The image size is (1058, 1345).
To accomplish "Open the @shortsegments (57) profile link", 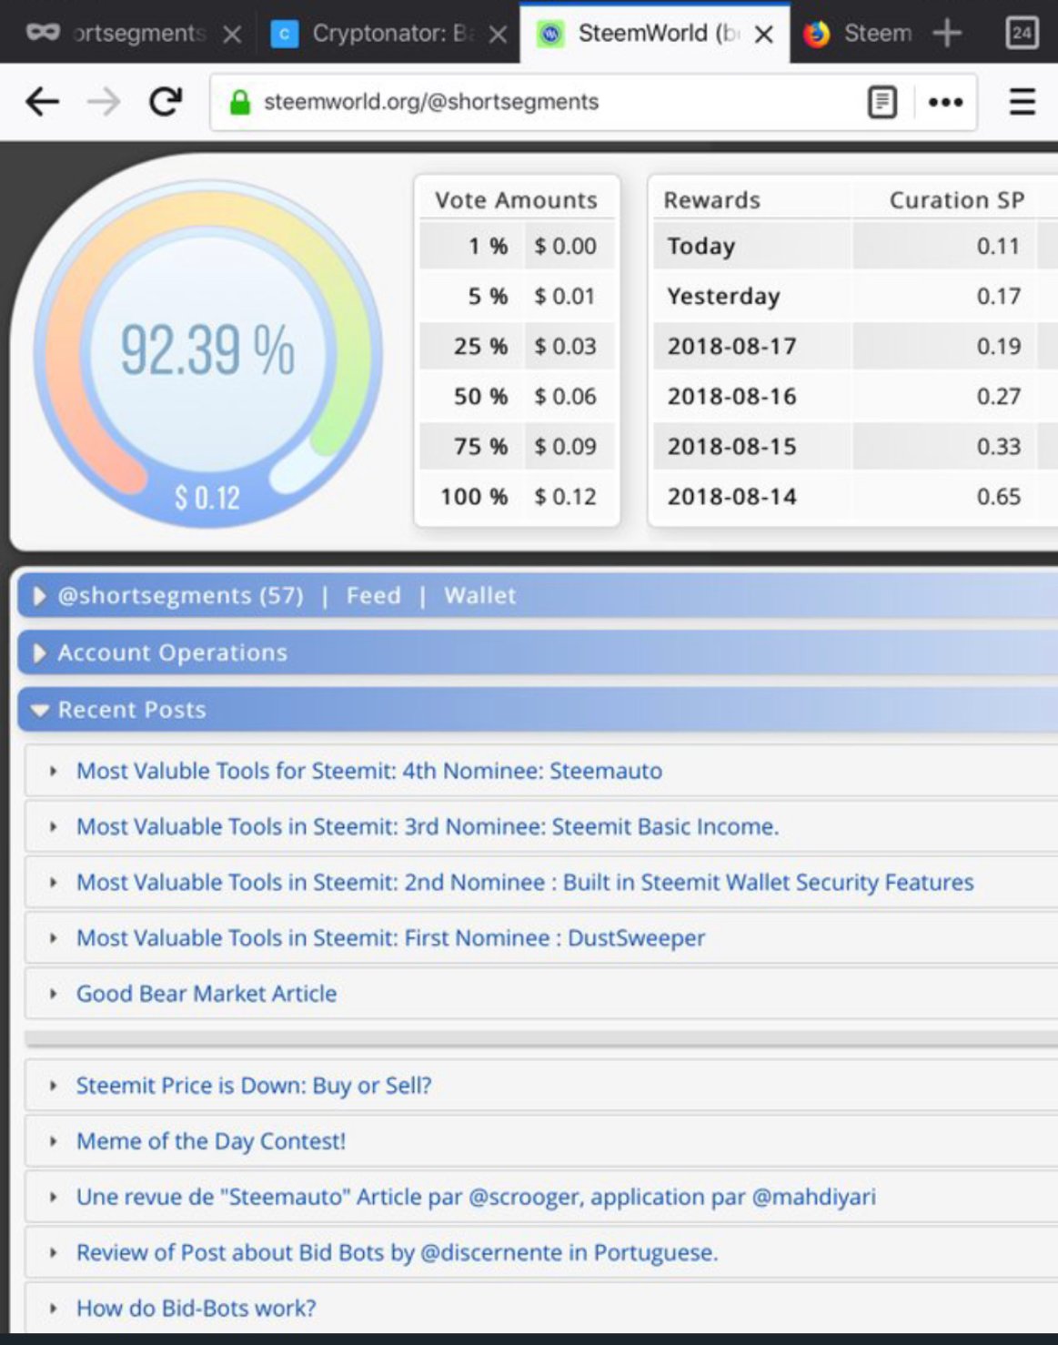I will pos(180,595).
